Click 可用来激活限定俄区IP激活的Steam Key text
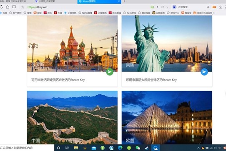Screen dimensions: 226x151 [x=58, y=80]
